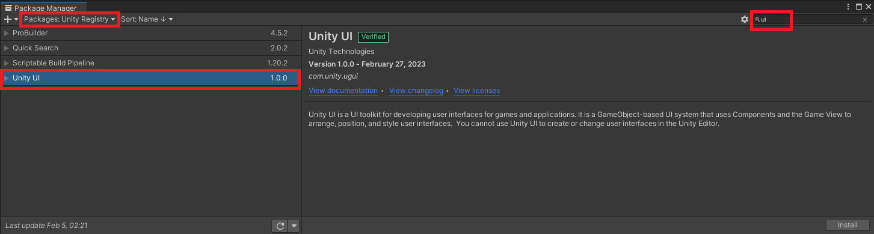Open the Packages: Unity Registry dropdown
The width and height of the screenshot is (874, 234).
point(70,19)
